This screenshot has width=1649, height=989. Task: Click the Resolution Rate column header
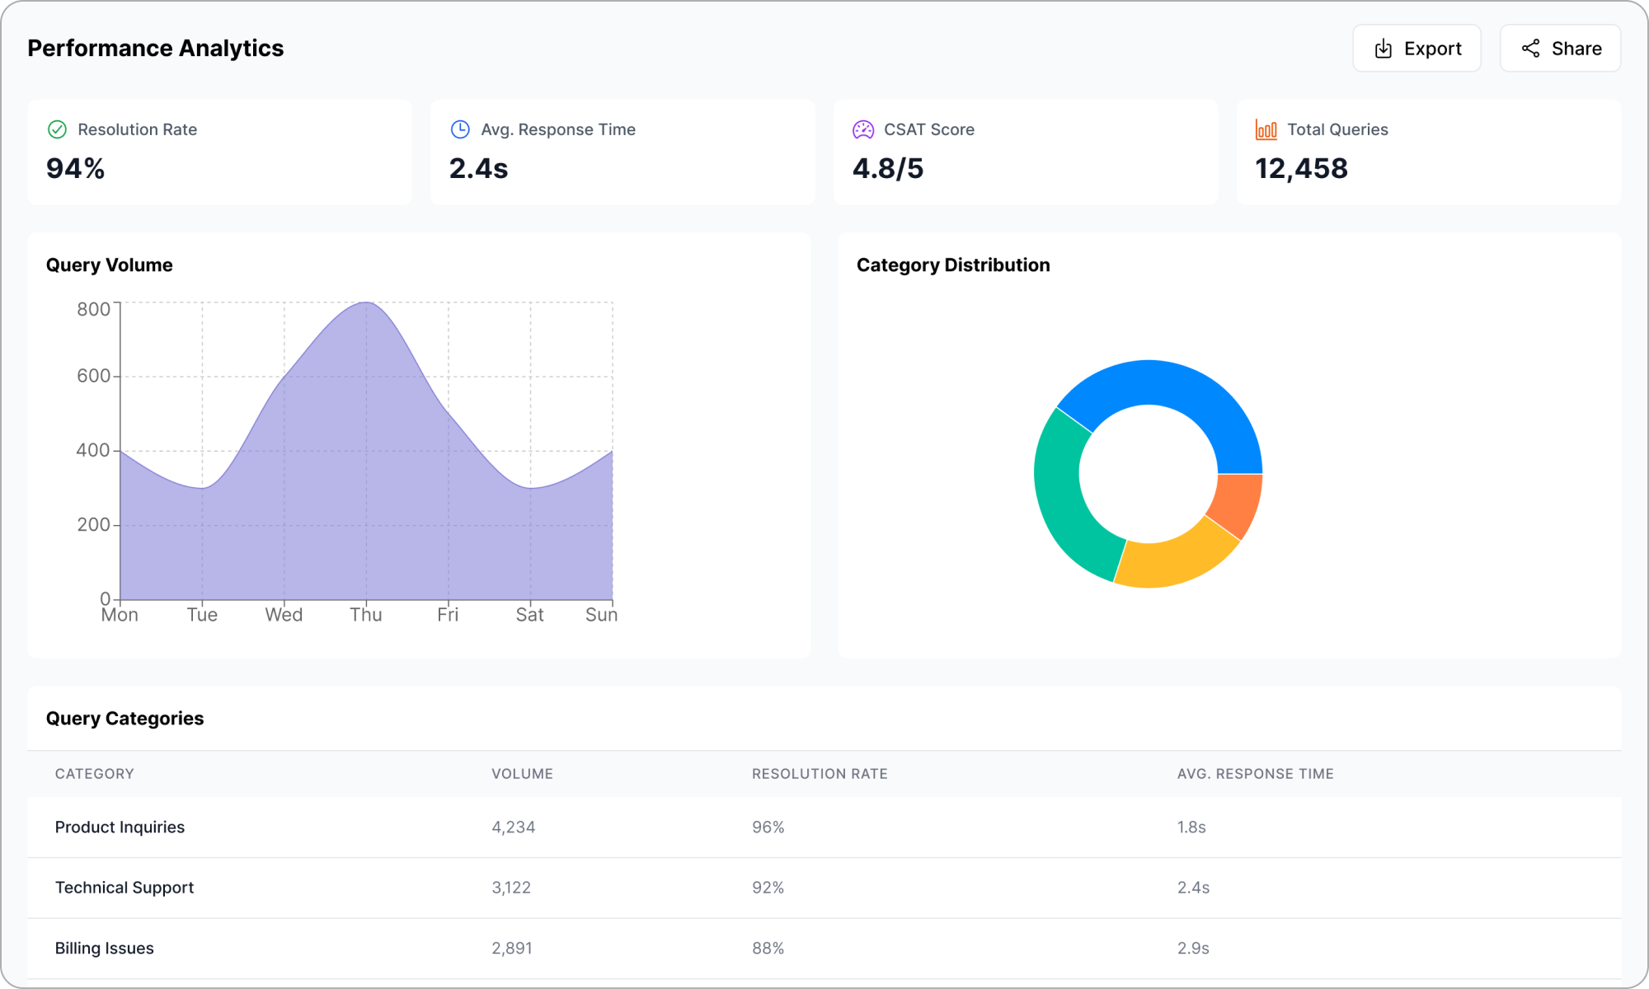[x=819, y=774]
